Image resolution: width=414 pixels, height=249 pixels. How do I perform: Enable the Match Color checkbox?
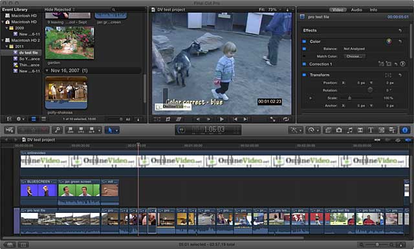pos(304,56)
